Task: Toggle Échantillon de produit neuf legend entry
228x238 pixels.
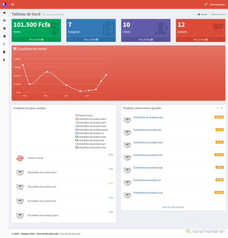Action: pyautogui.click(x=91, y=123)
